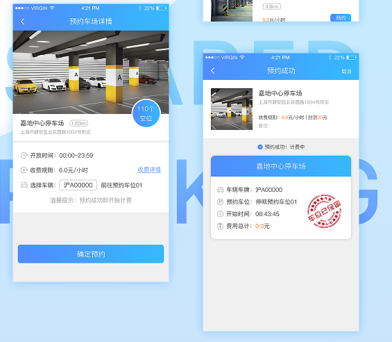This screenshot has width=392, height=342.
Task: Tap the Bluetooth icon in left phone status bar
Action: coord(139,8)
